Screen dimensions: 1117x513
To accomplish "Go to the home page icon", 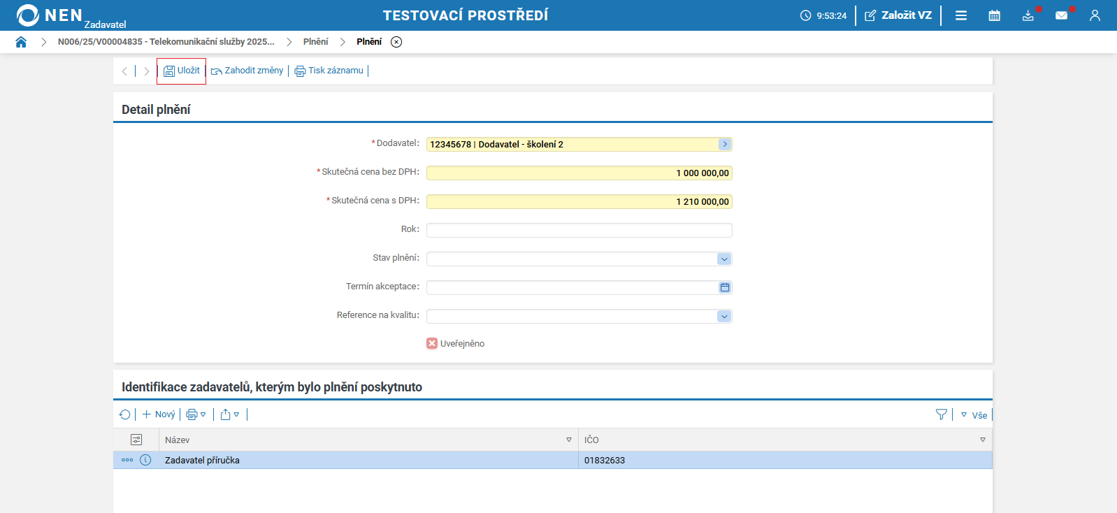I will 21,42.
